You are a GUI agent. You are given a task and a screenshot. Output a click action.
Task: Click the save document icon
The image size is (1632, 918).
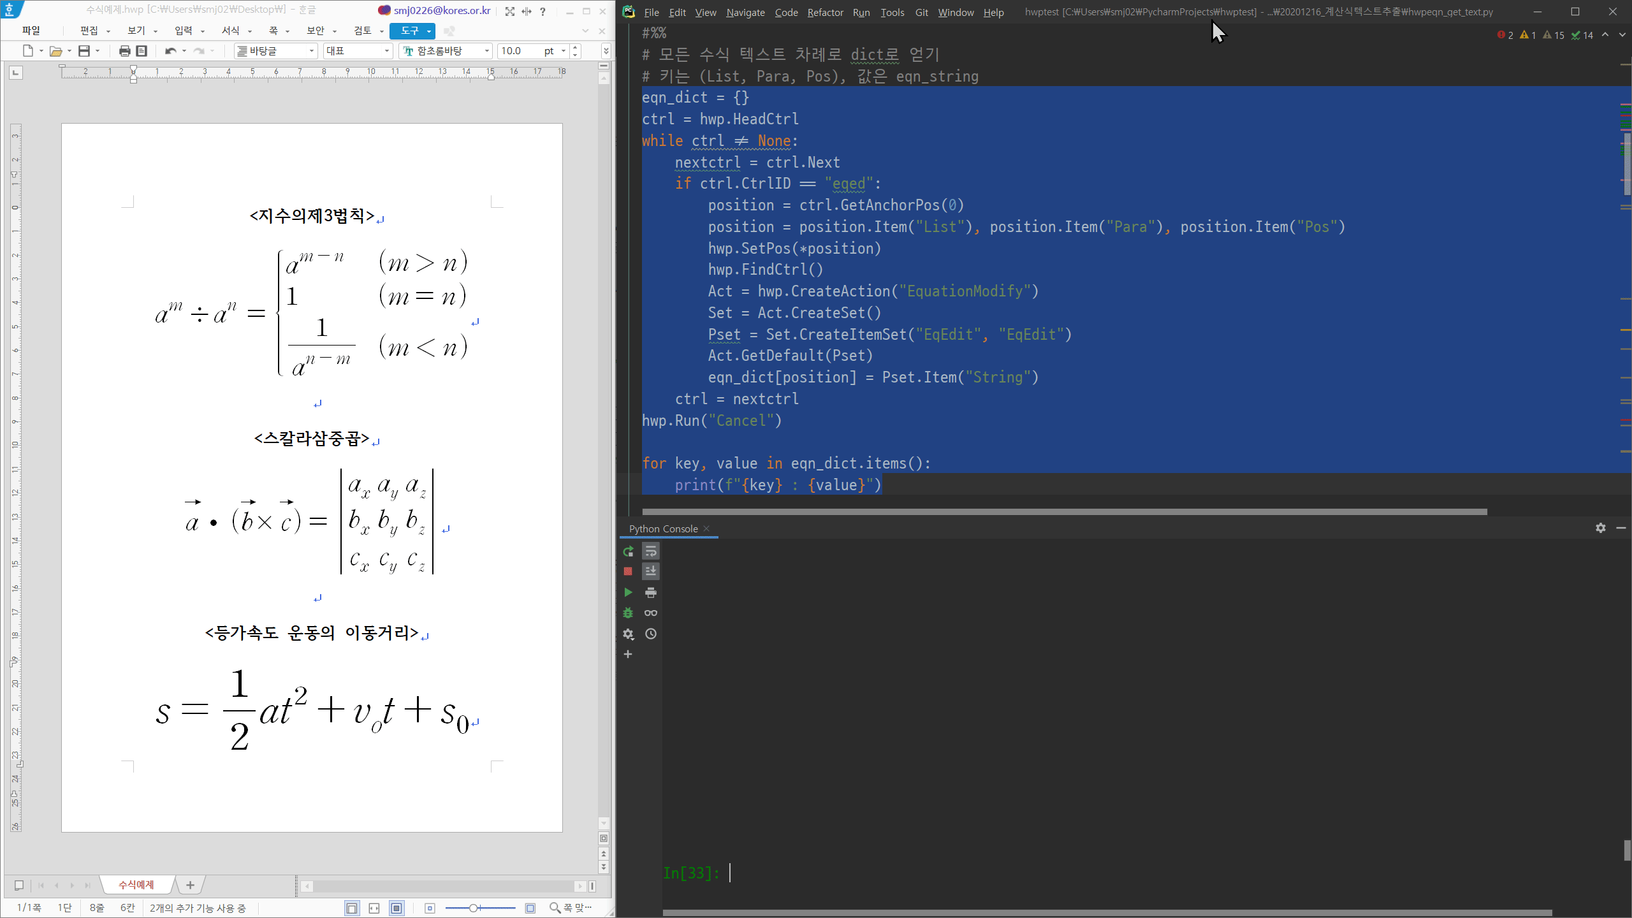[84, 51]
